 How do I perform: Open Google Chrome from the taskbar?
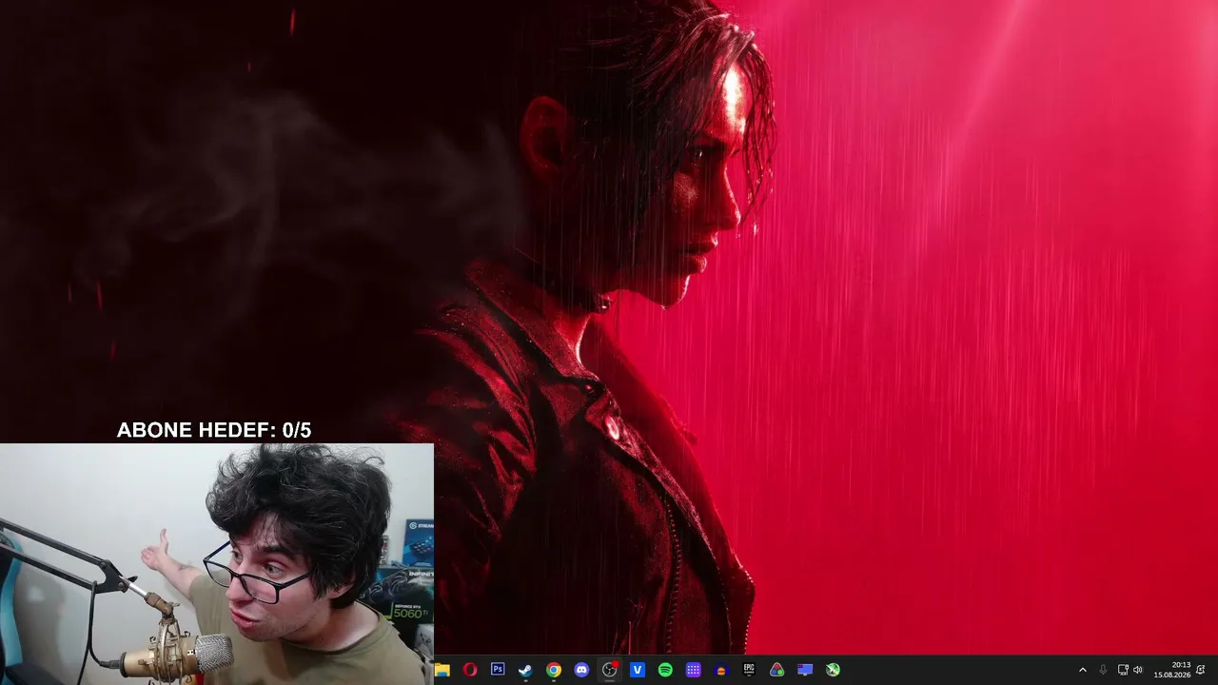coord(554,670)
